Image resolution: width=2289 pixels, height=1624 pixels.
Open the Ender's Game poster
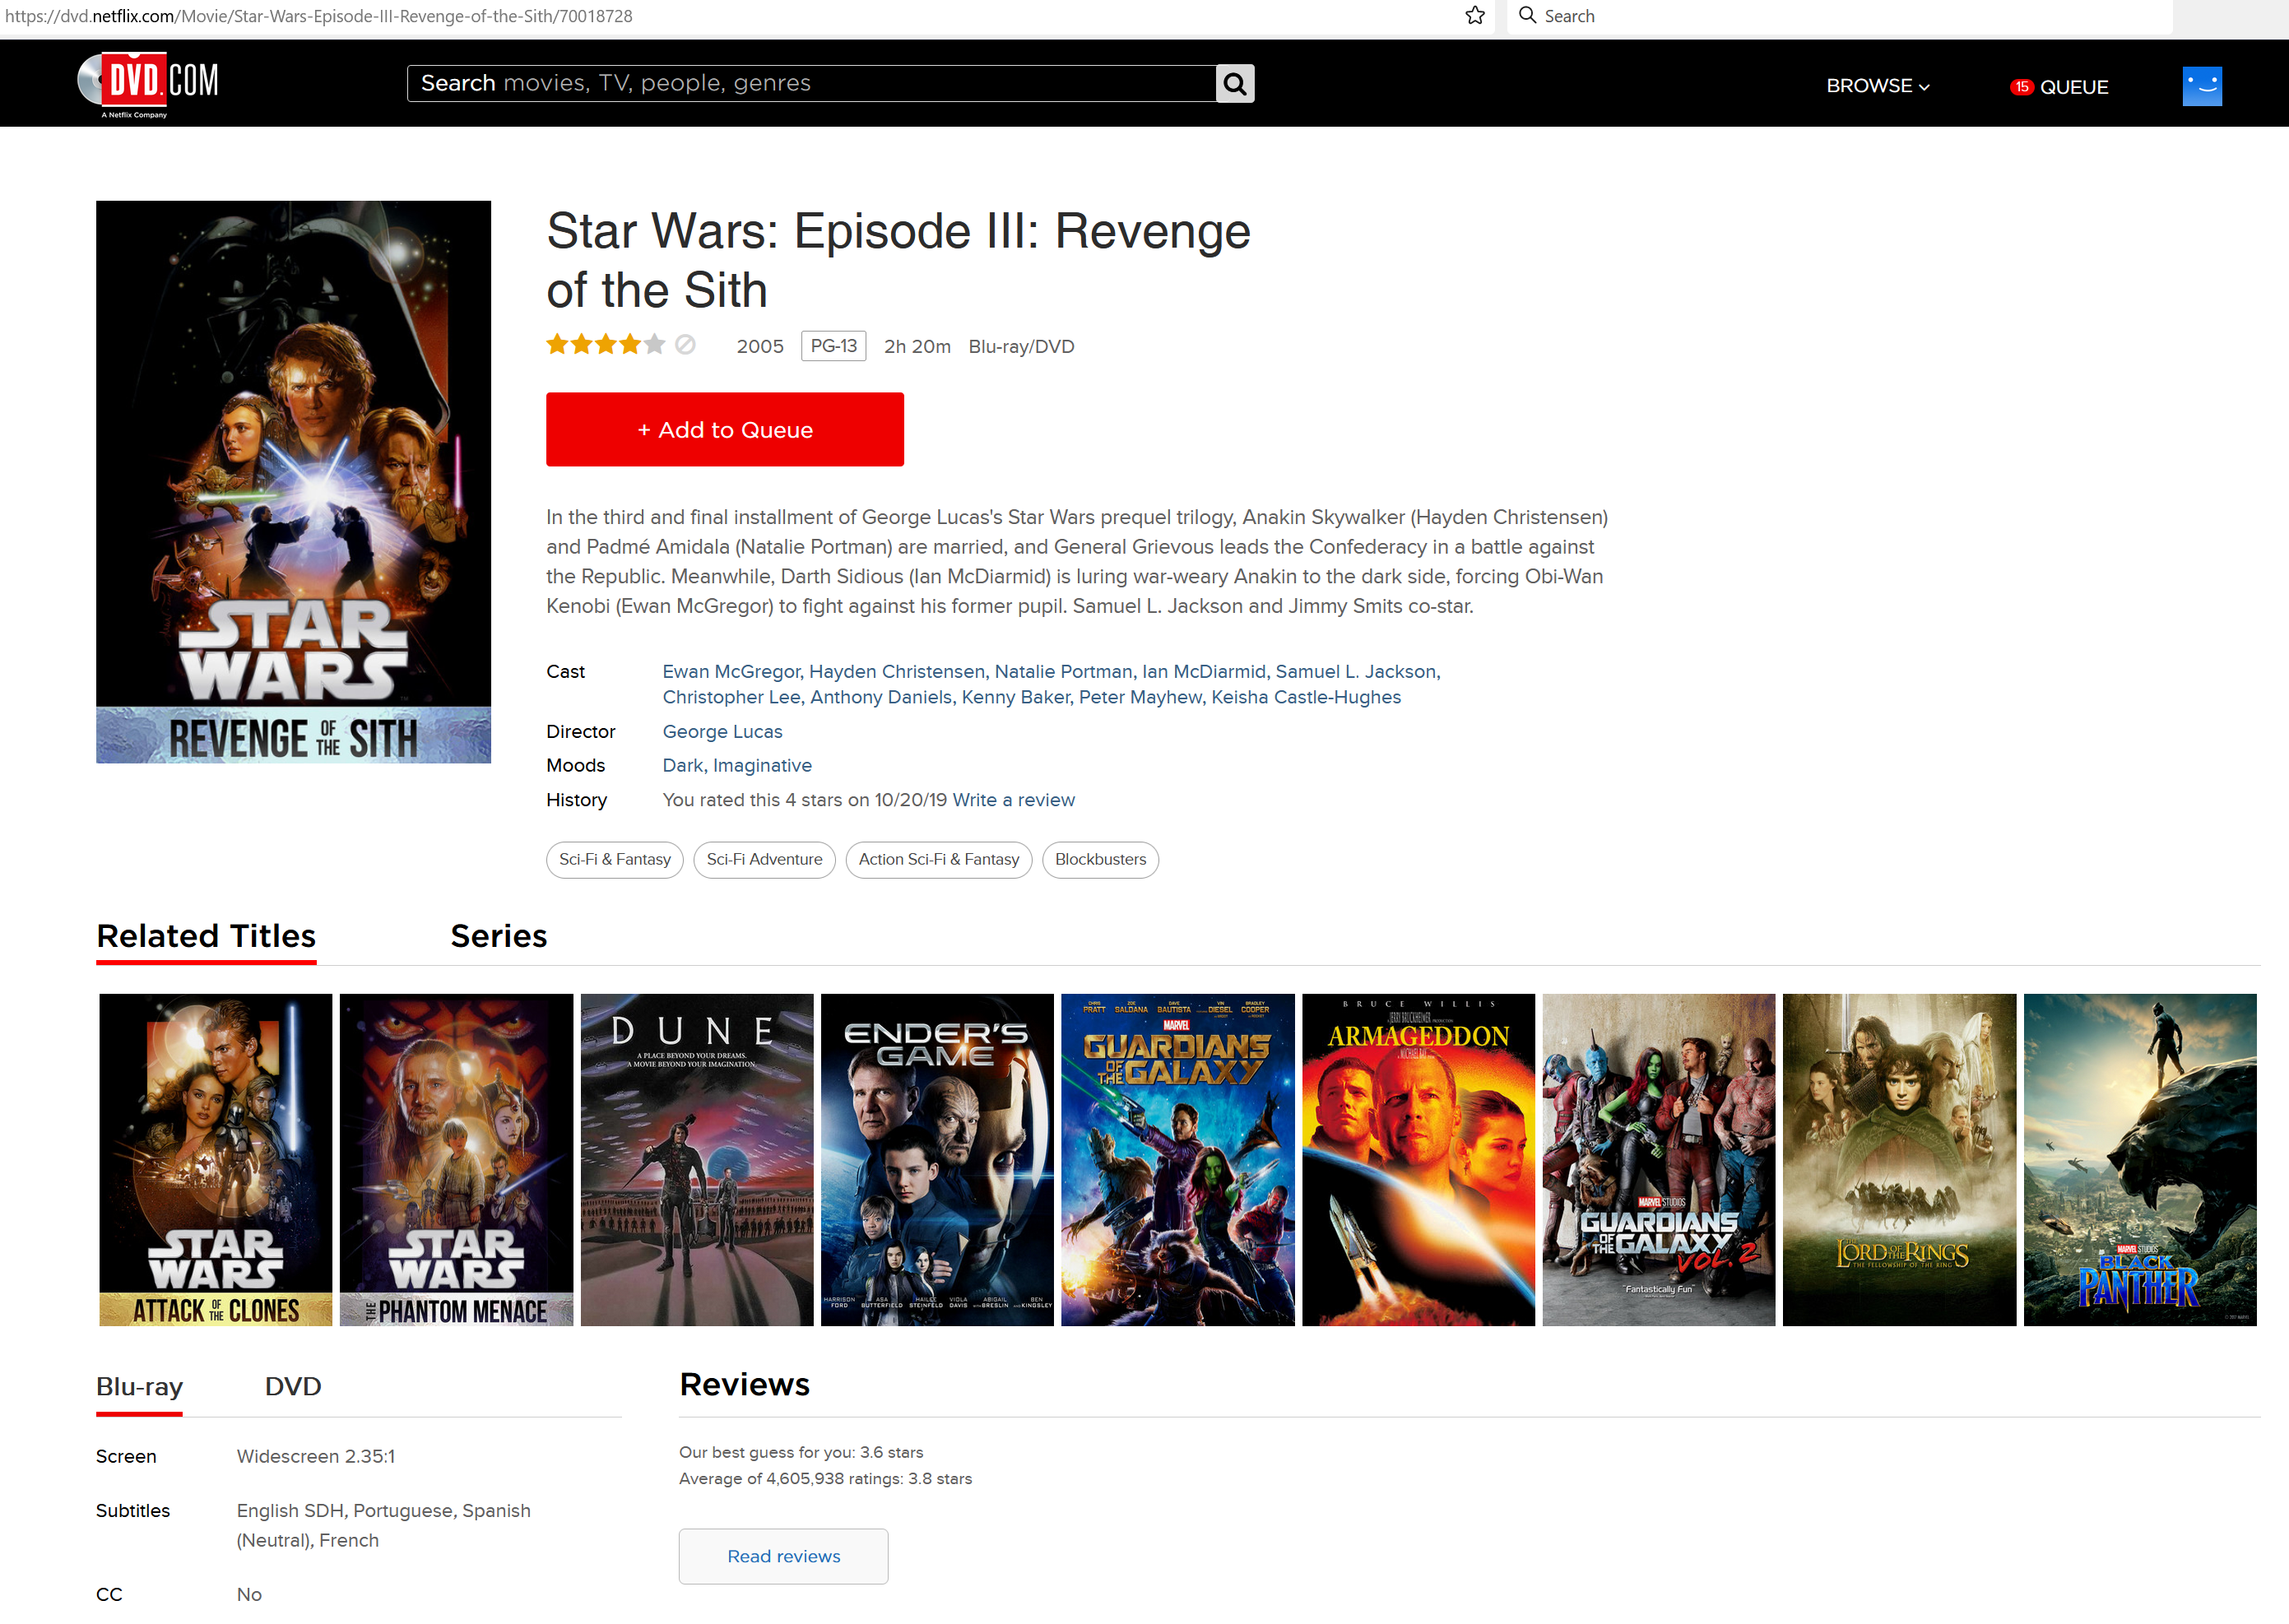click(937, 1160)
